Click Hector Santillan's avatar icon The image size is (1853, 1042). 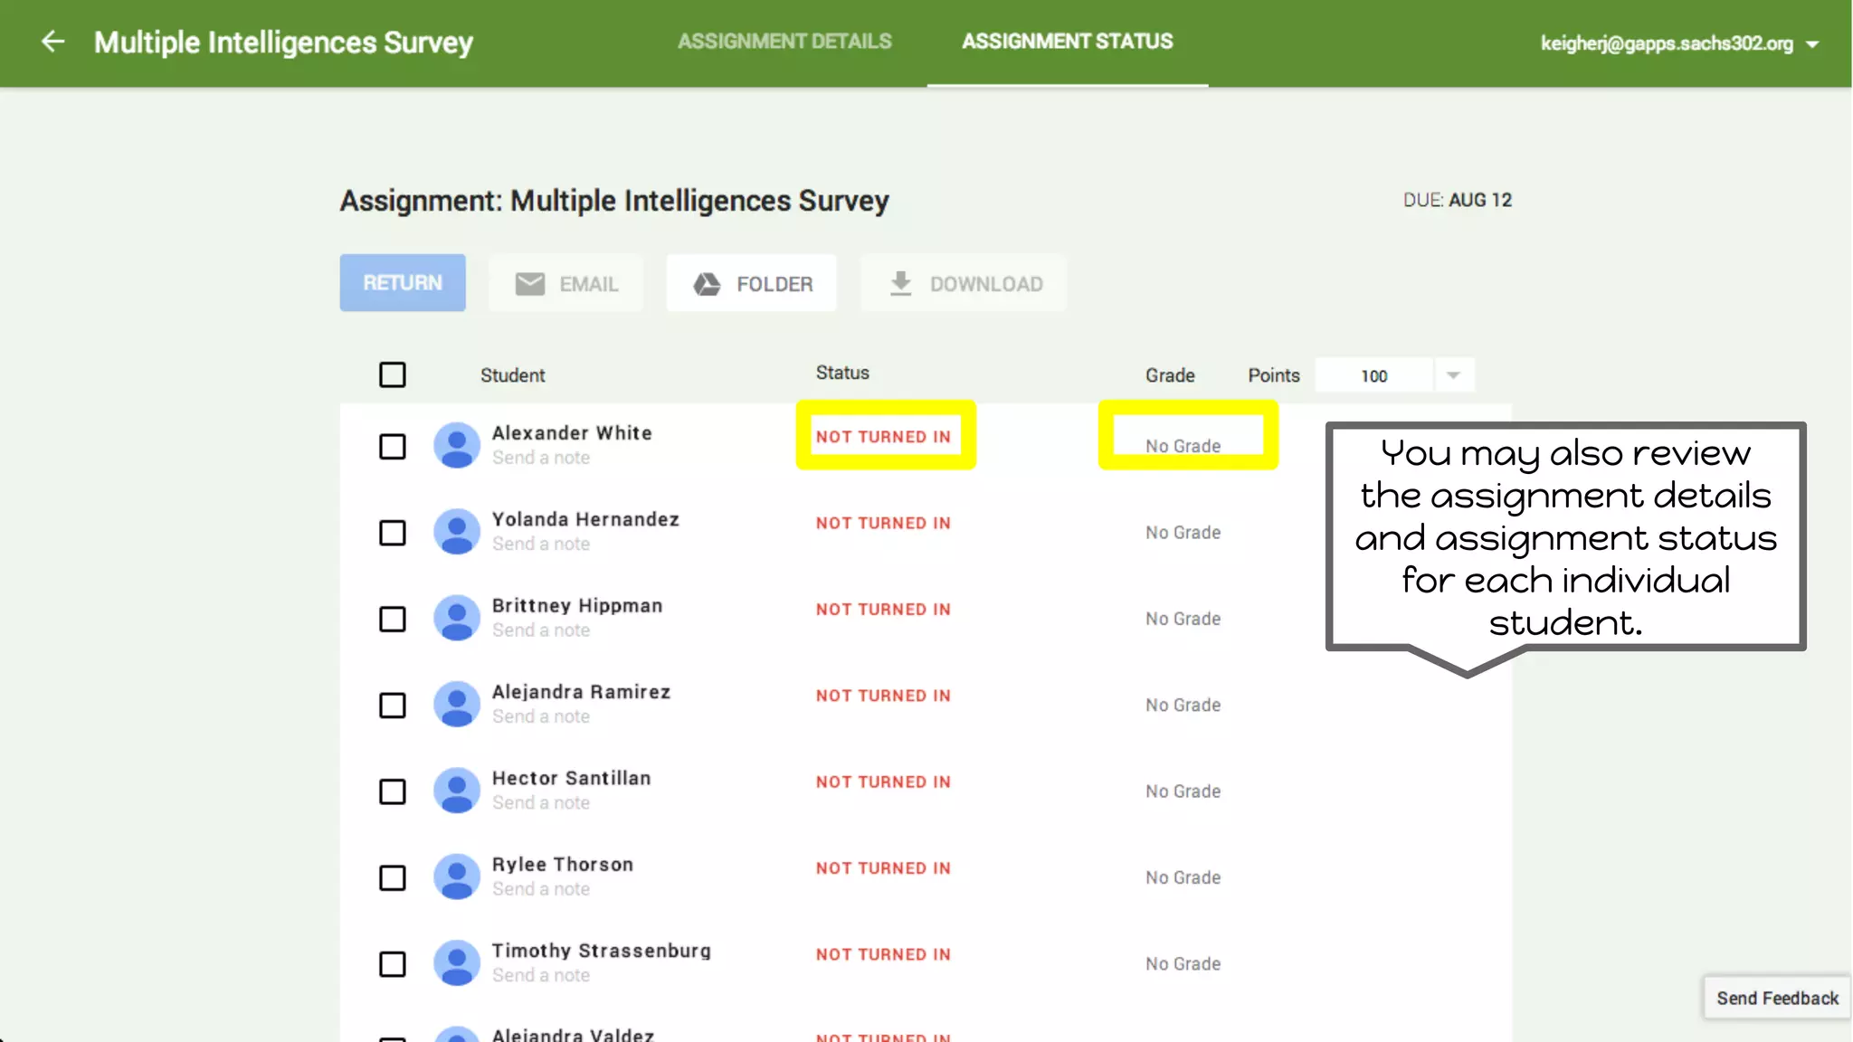[457, 791]
